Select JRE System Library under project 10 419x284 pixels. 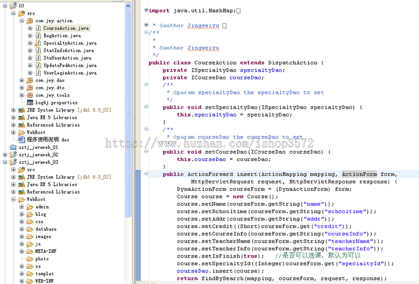tap(69, 110)
